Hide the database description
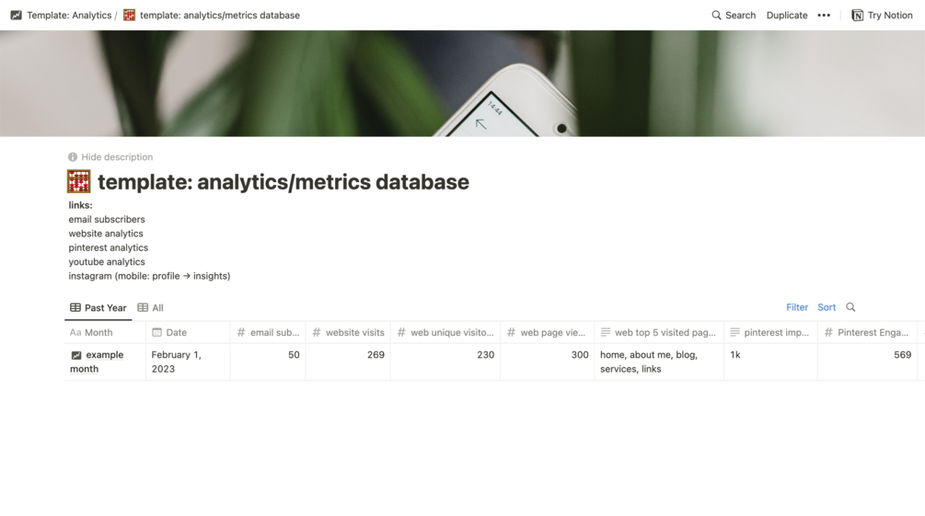This screenshot has width=925, height=516. (x=116, y=157)
